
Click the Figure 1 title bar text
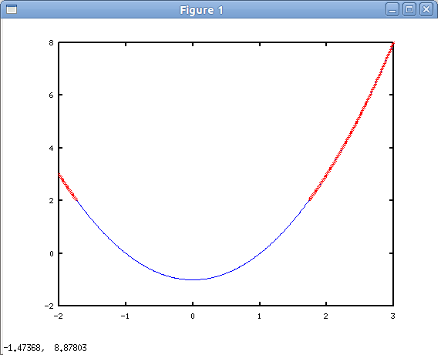point(201,10)
